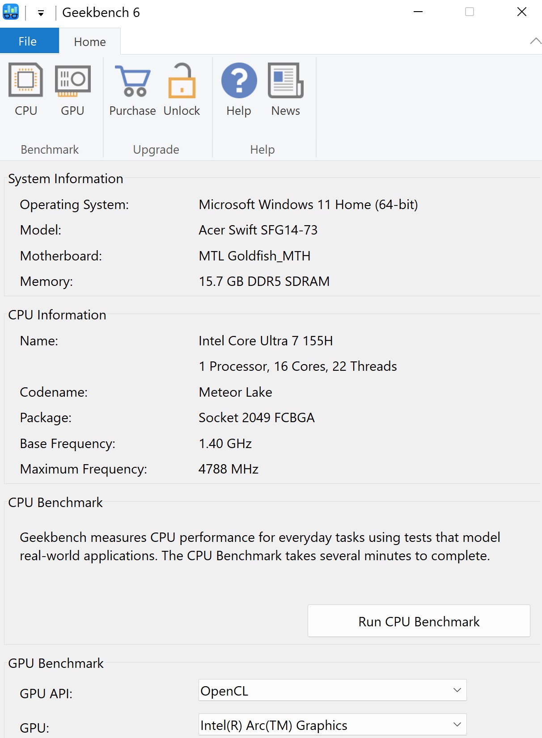The width and height of the screenshot is (542, 738).
Task: Click the 'Maximum Frequency:' label
Action: (84, 469)
